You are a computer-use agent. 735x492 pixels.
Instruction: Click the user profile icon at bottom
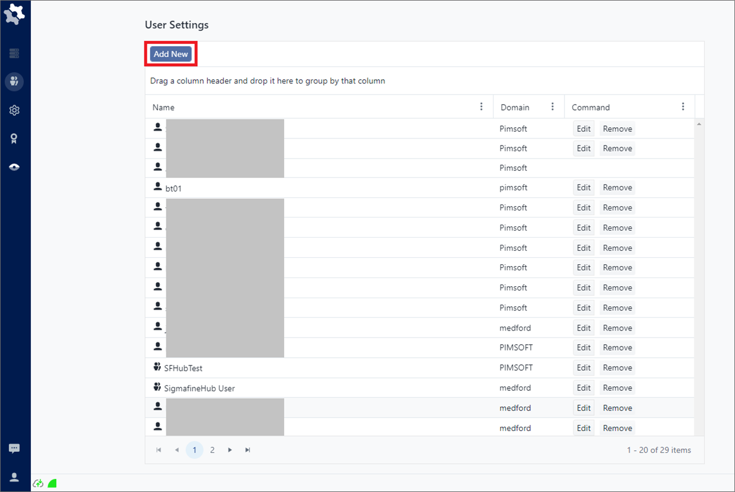click(x=15, y=477)
